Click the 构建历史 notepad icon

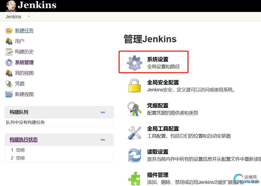click(x=9, y=52)
